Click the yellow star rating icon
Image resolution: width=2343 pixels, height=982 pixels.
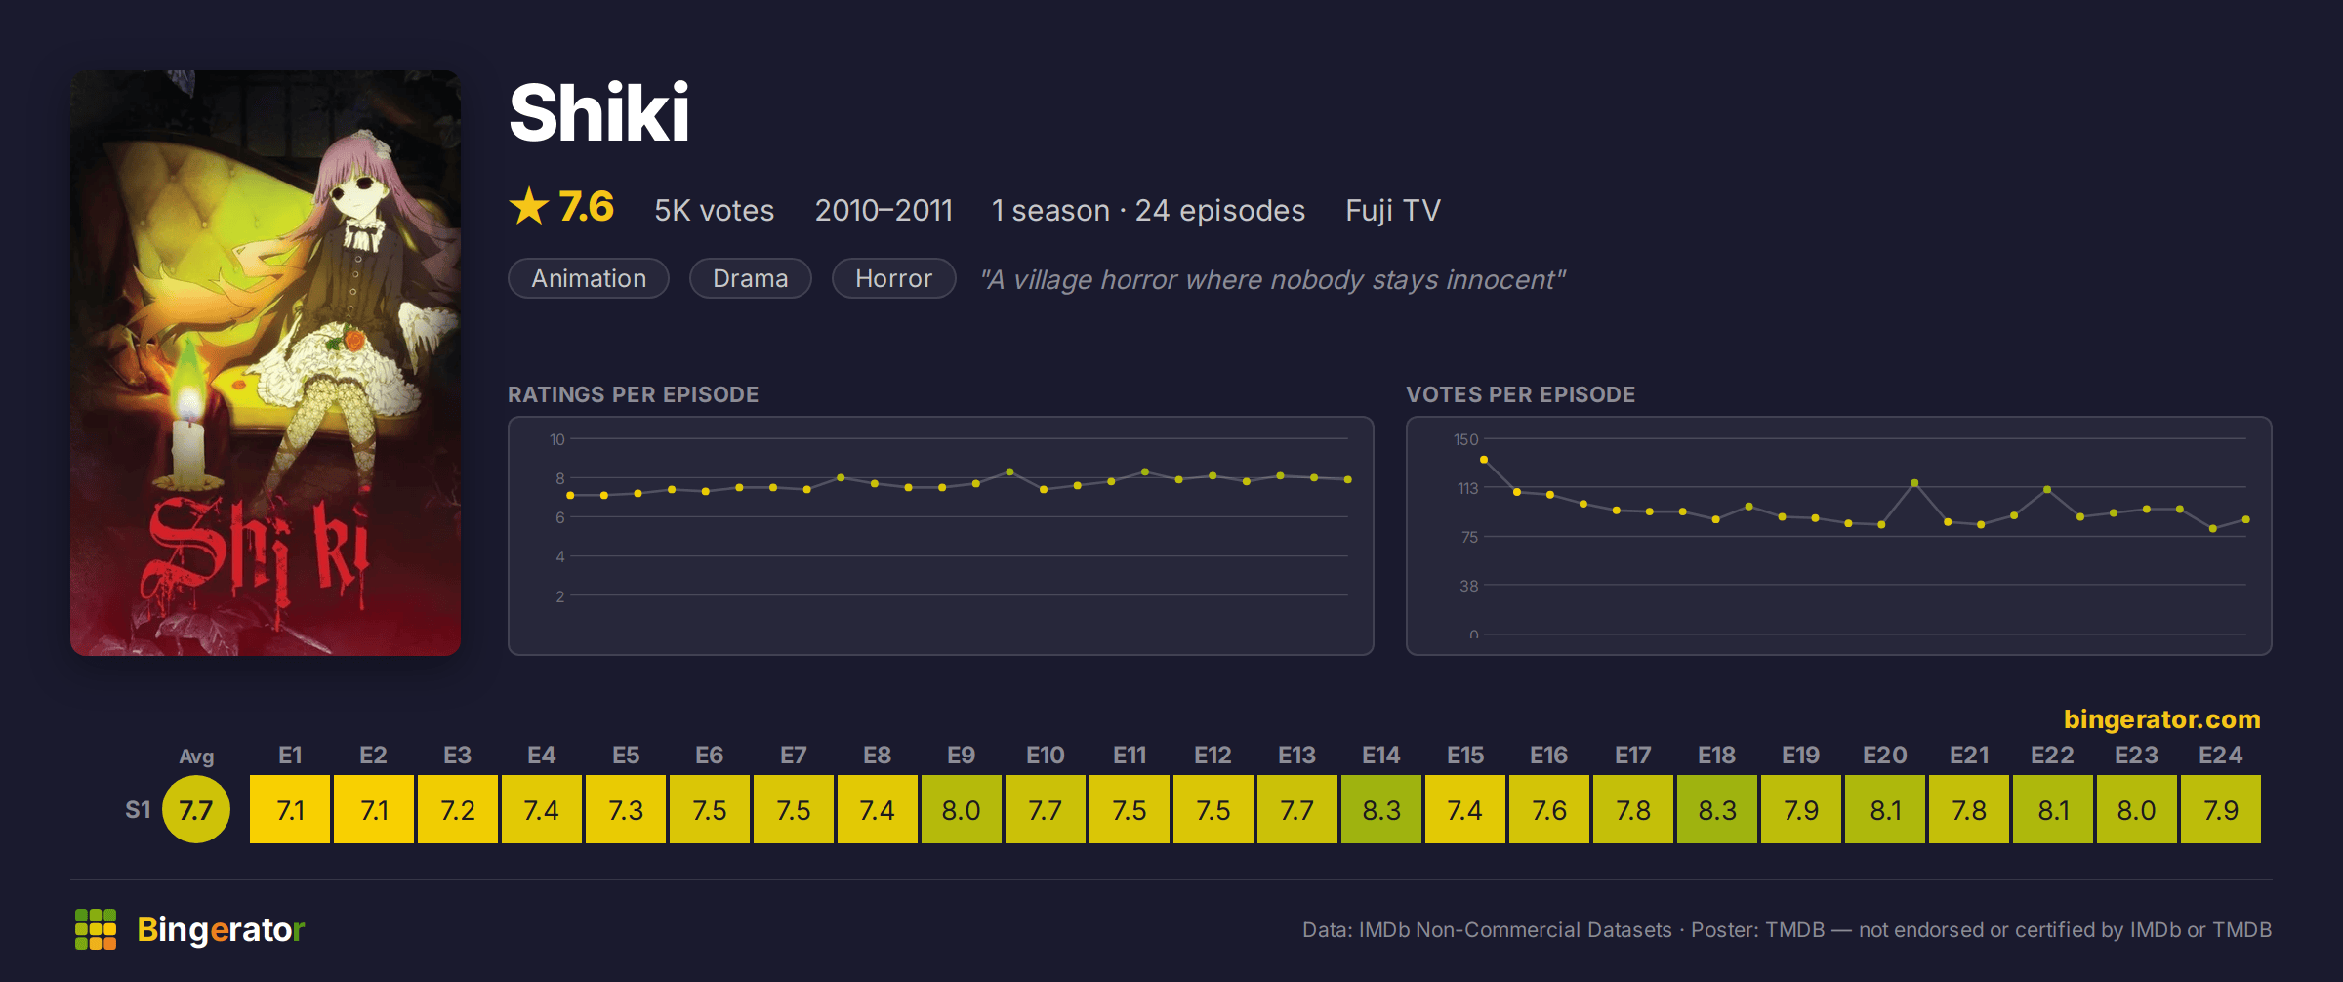pos(529,206)
